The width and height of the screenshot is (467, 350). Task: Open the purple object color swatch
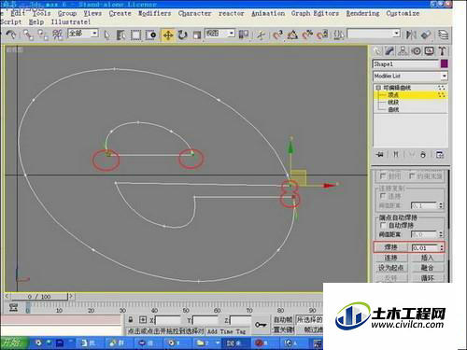pos(445,63)
